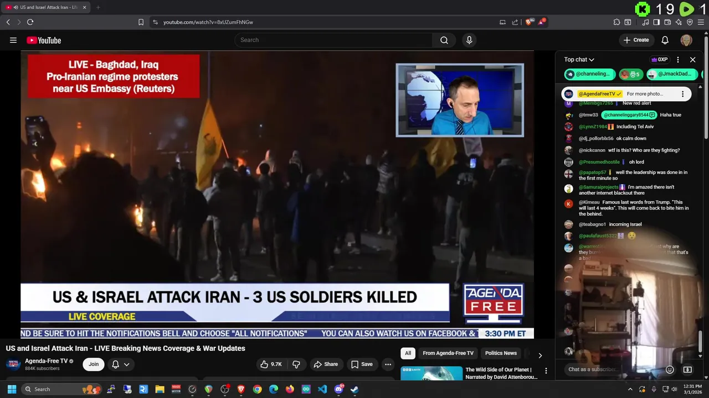
Task: Click the live chat scrollbar
Action: (x=700, y=342)
